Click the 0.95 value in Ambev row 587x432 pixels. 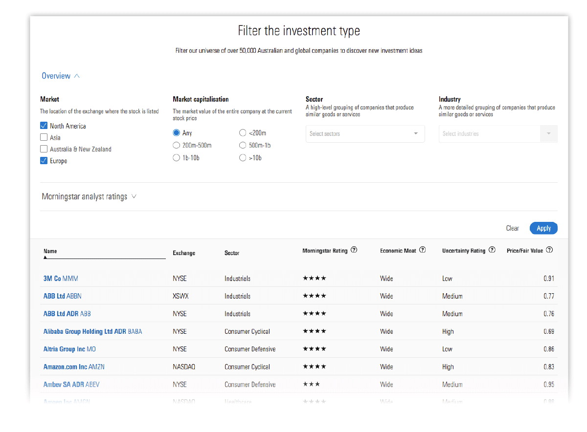tap(549, 385)
